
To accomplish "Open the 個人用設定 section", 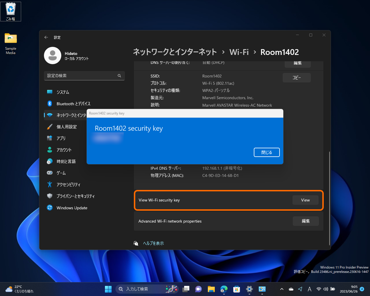I will 67,127.
